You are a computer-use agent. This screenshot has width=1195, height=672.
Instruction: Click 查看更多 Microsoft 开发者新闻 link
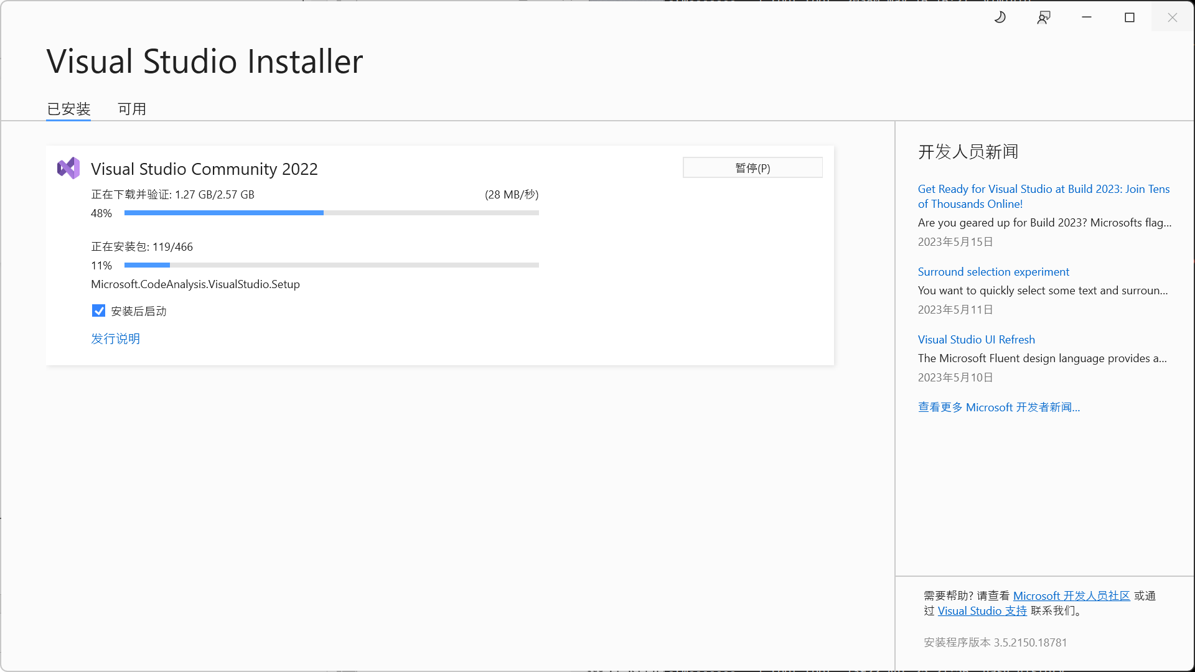998,408
